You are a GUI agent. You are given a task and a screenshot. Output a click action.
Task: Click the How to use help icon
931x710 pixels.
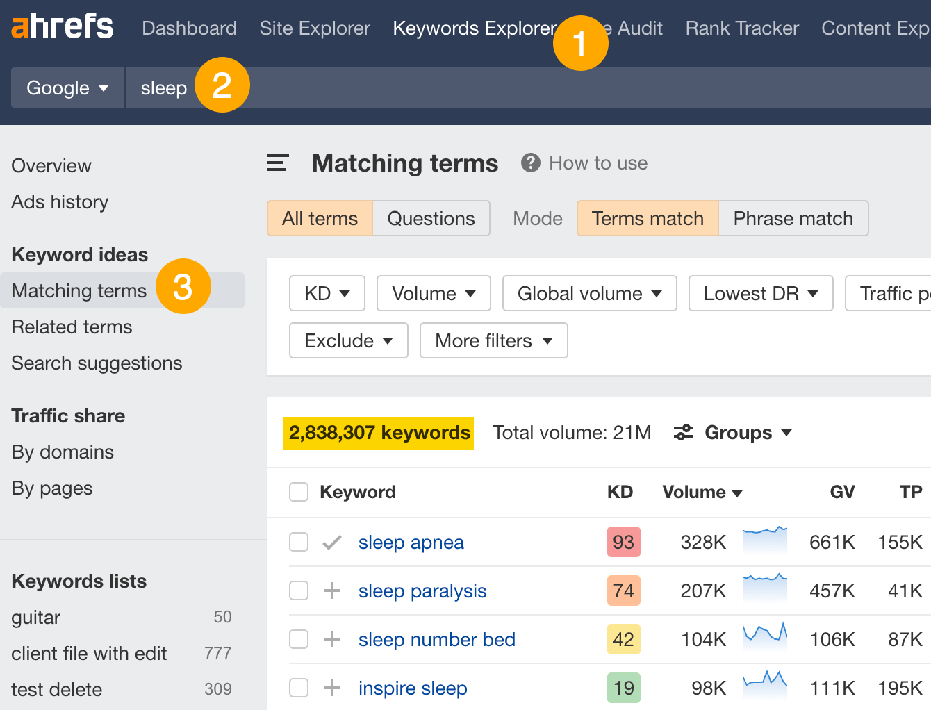click(530, 163)
